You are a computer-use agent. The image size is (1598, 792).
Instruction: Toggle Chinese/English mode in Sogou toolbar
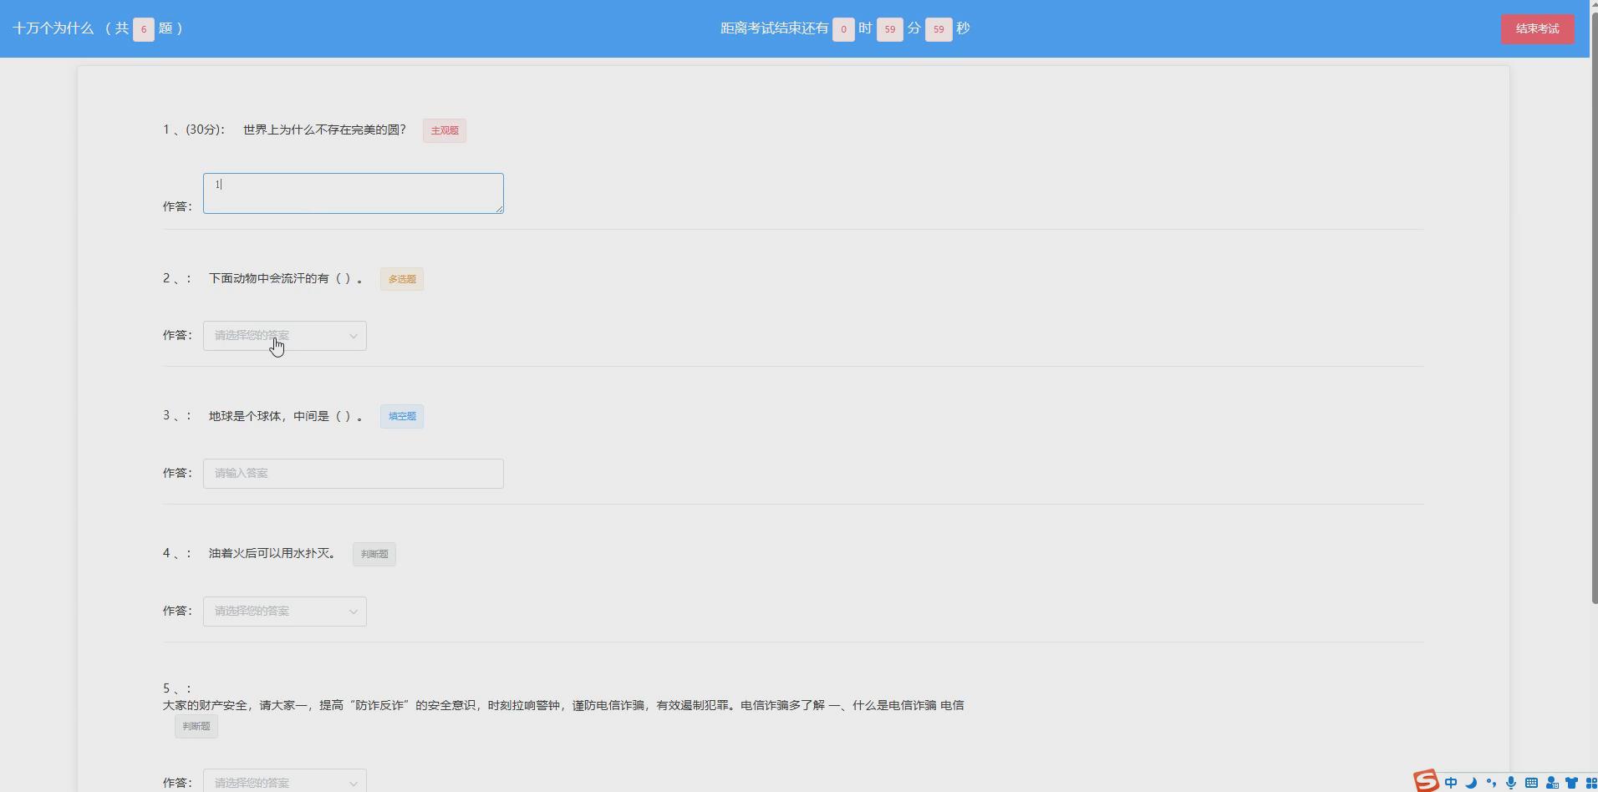(1451, 783)
